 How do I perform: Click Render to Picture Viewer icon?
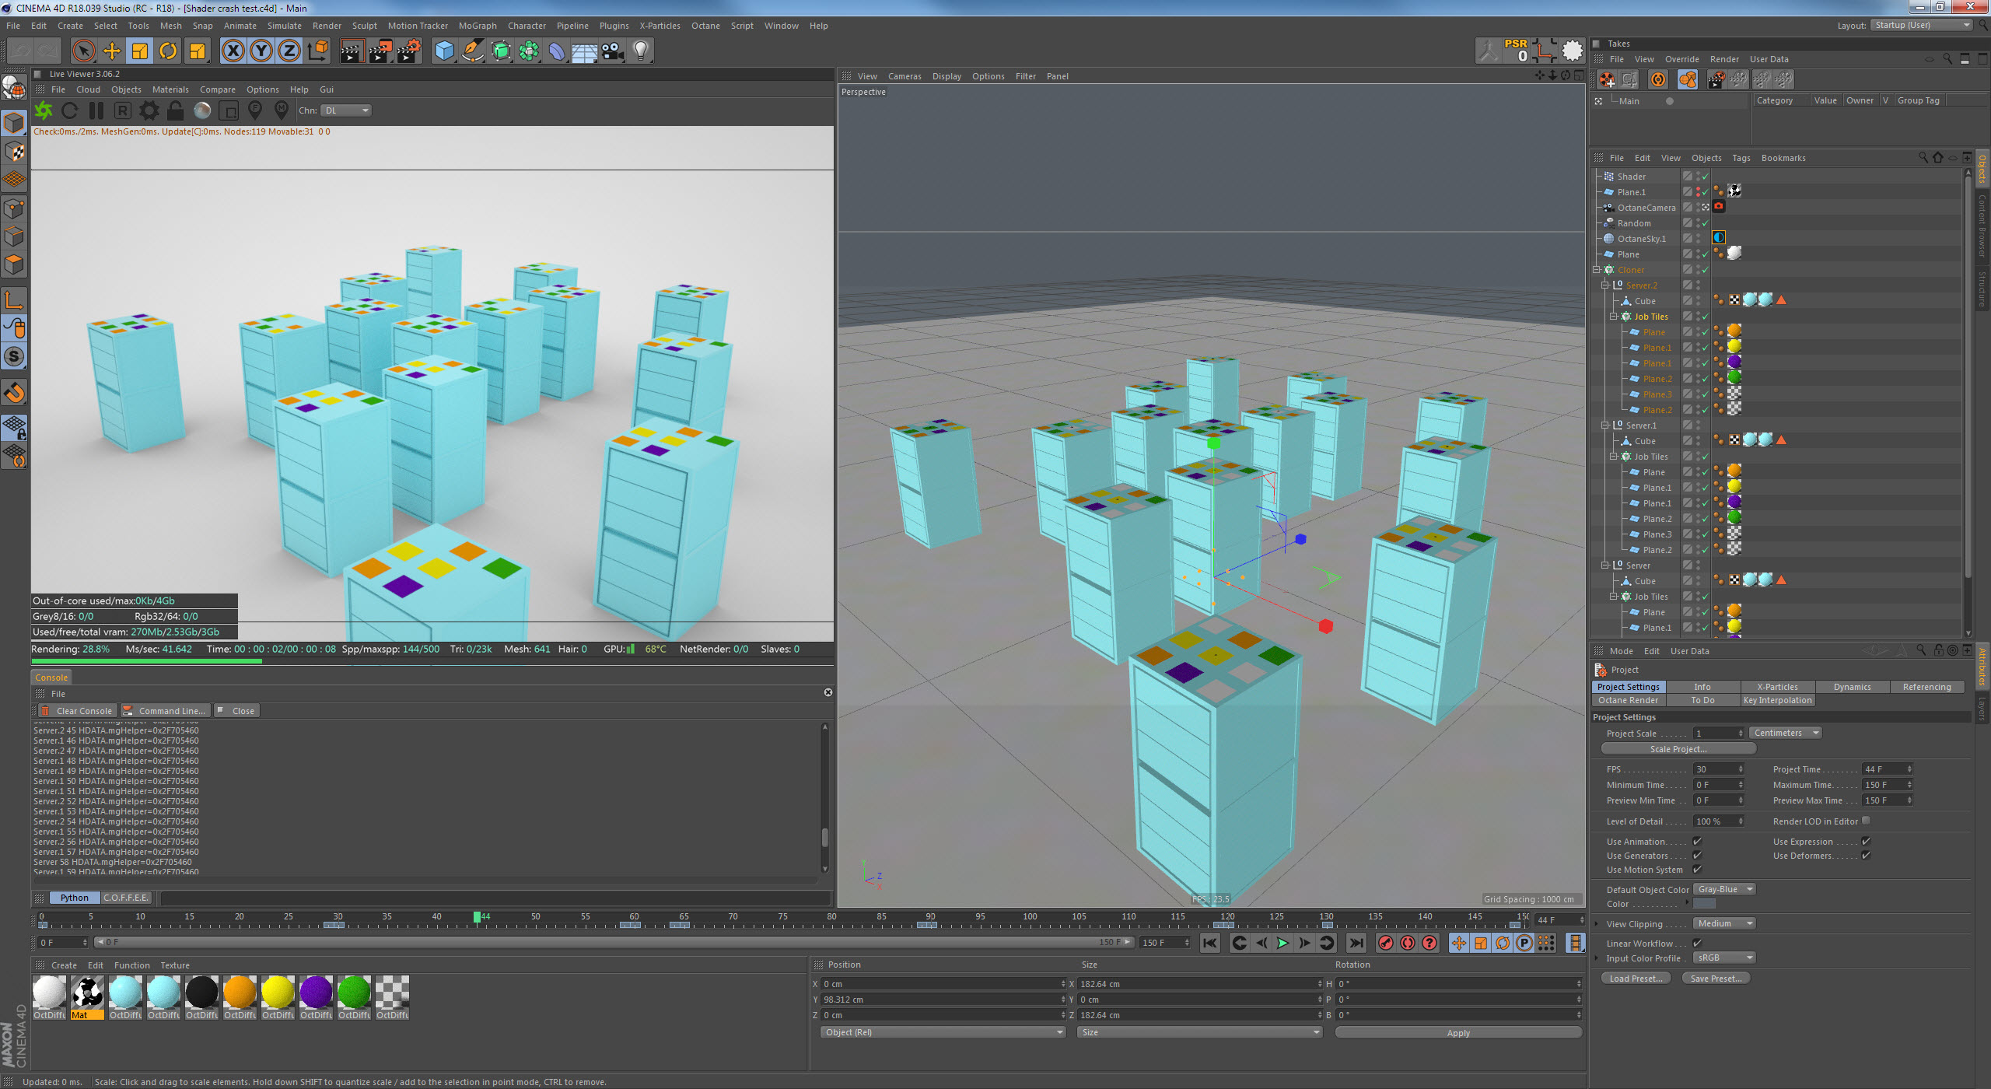tap(380, 51)
